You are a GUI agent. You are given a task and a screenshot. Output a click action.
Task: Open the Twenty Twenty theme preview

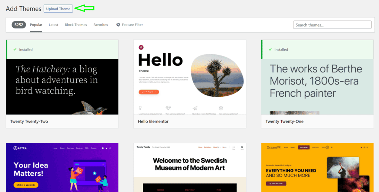[190, 168]
